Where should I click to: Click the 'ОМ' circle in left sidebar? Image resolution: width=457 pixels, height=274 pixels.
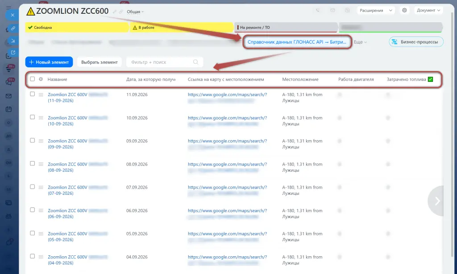(x=8, y=163)
